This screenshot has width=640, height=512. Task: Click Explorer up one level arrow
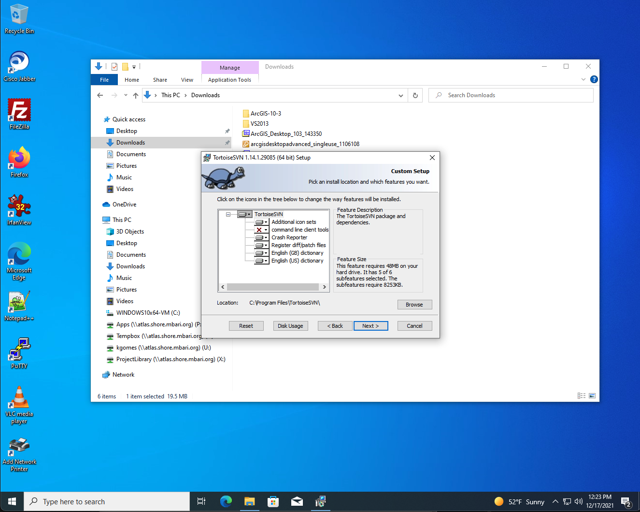pos(136,95)
